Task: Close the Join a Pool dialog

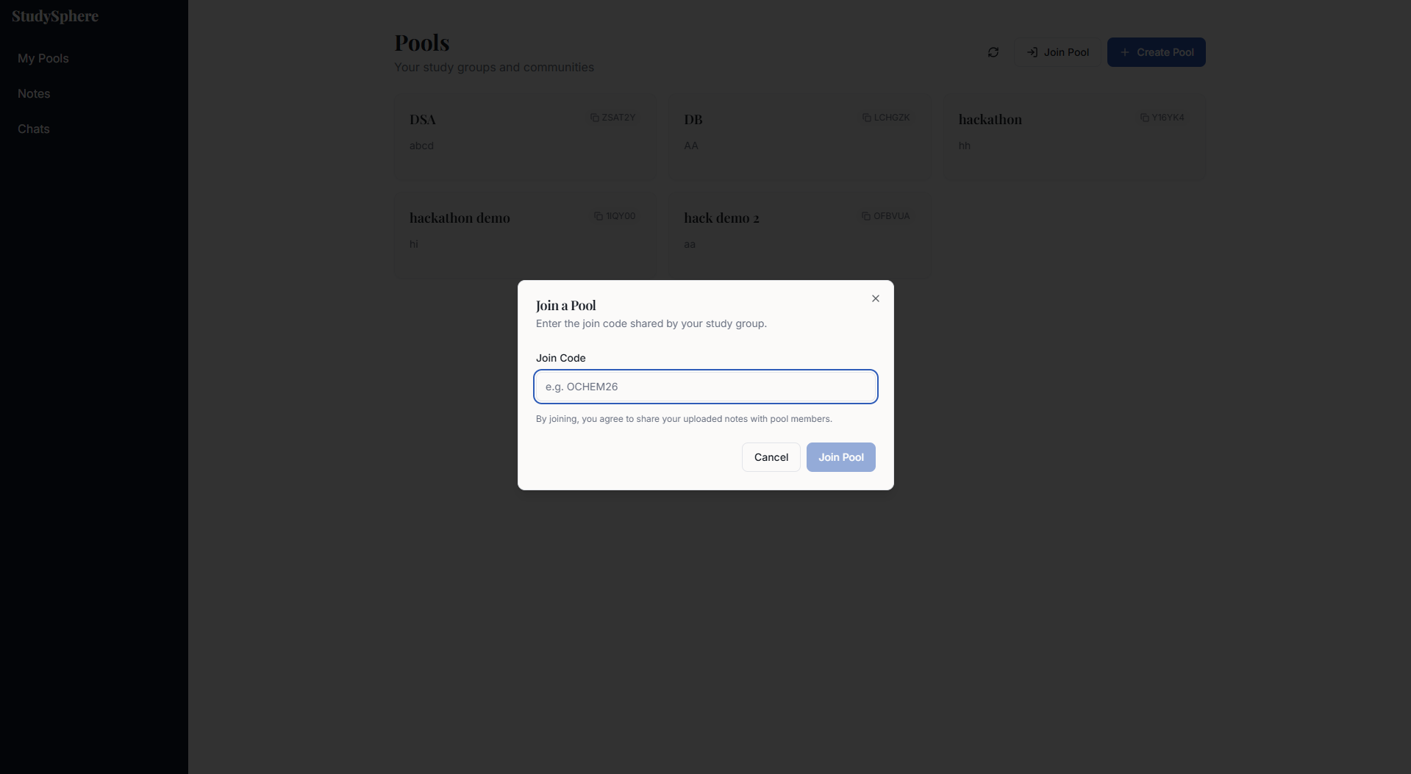Action: click(876, 298)
